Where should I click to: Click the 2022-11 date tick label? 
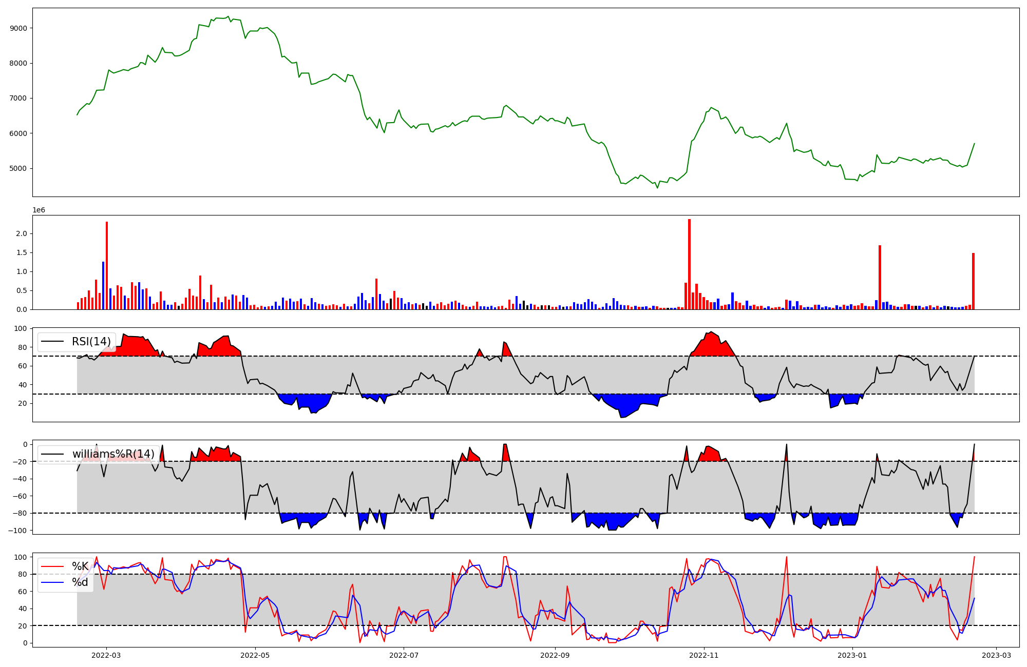703,655
